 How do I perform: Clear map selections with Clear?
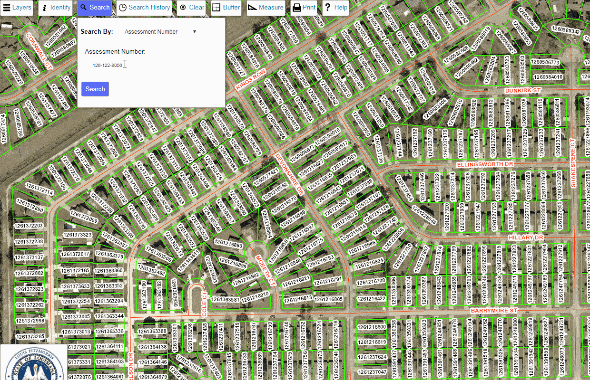pyautogui.click(x=192, y=8)
